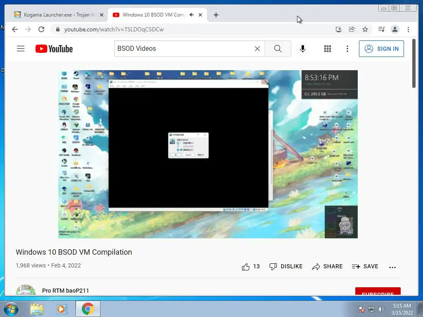Click the page vertical scrollbar
Screen dimensions: 423x317
pyautogui.click(x=414, y=64)
